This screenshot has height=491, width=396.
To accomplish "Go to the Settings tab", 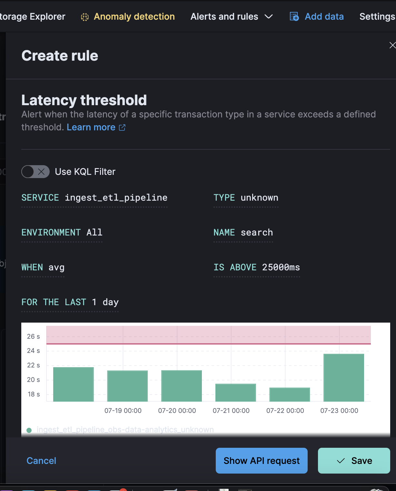I will [x=377, y=16].
